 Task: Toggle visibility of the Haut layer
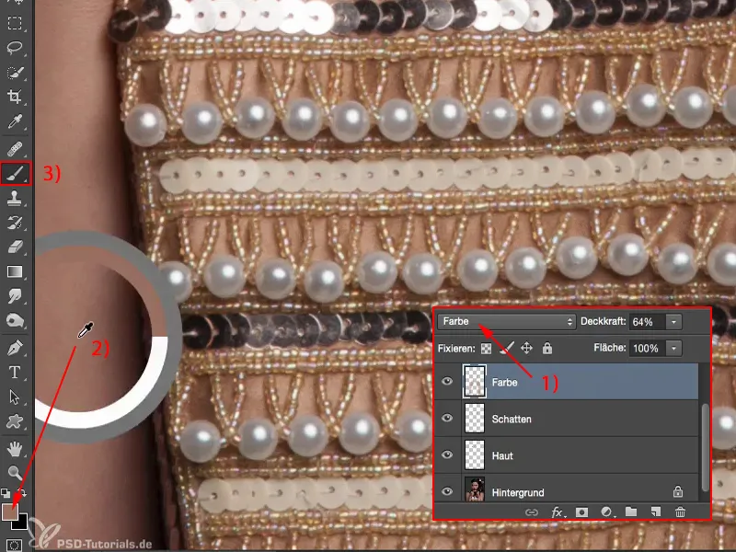point(447,454)
